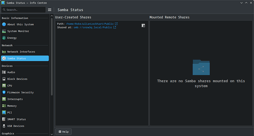This screenshot has height=136, width=254.
Task: Click external link icon after smb address
Action: click(x=115, y=27)
